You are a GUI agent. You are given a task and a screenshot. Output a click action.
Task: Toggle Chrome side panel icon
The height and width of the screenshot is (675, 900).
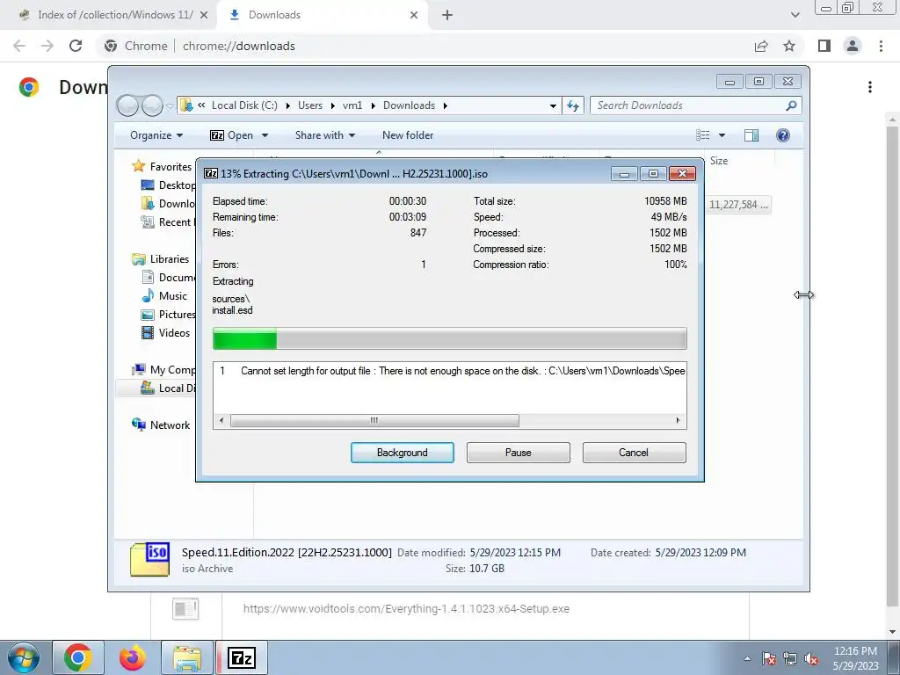[x=824, y=46]
